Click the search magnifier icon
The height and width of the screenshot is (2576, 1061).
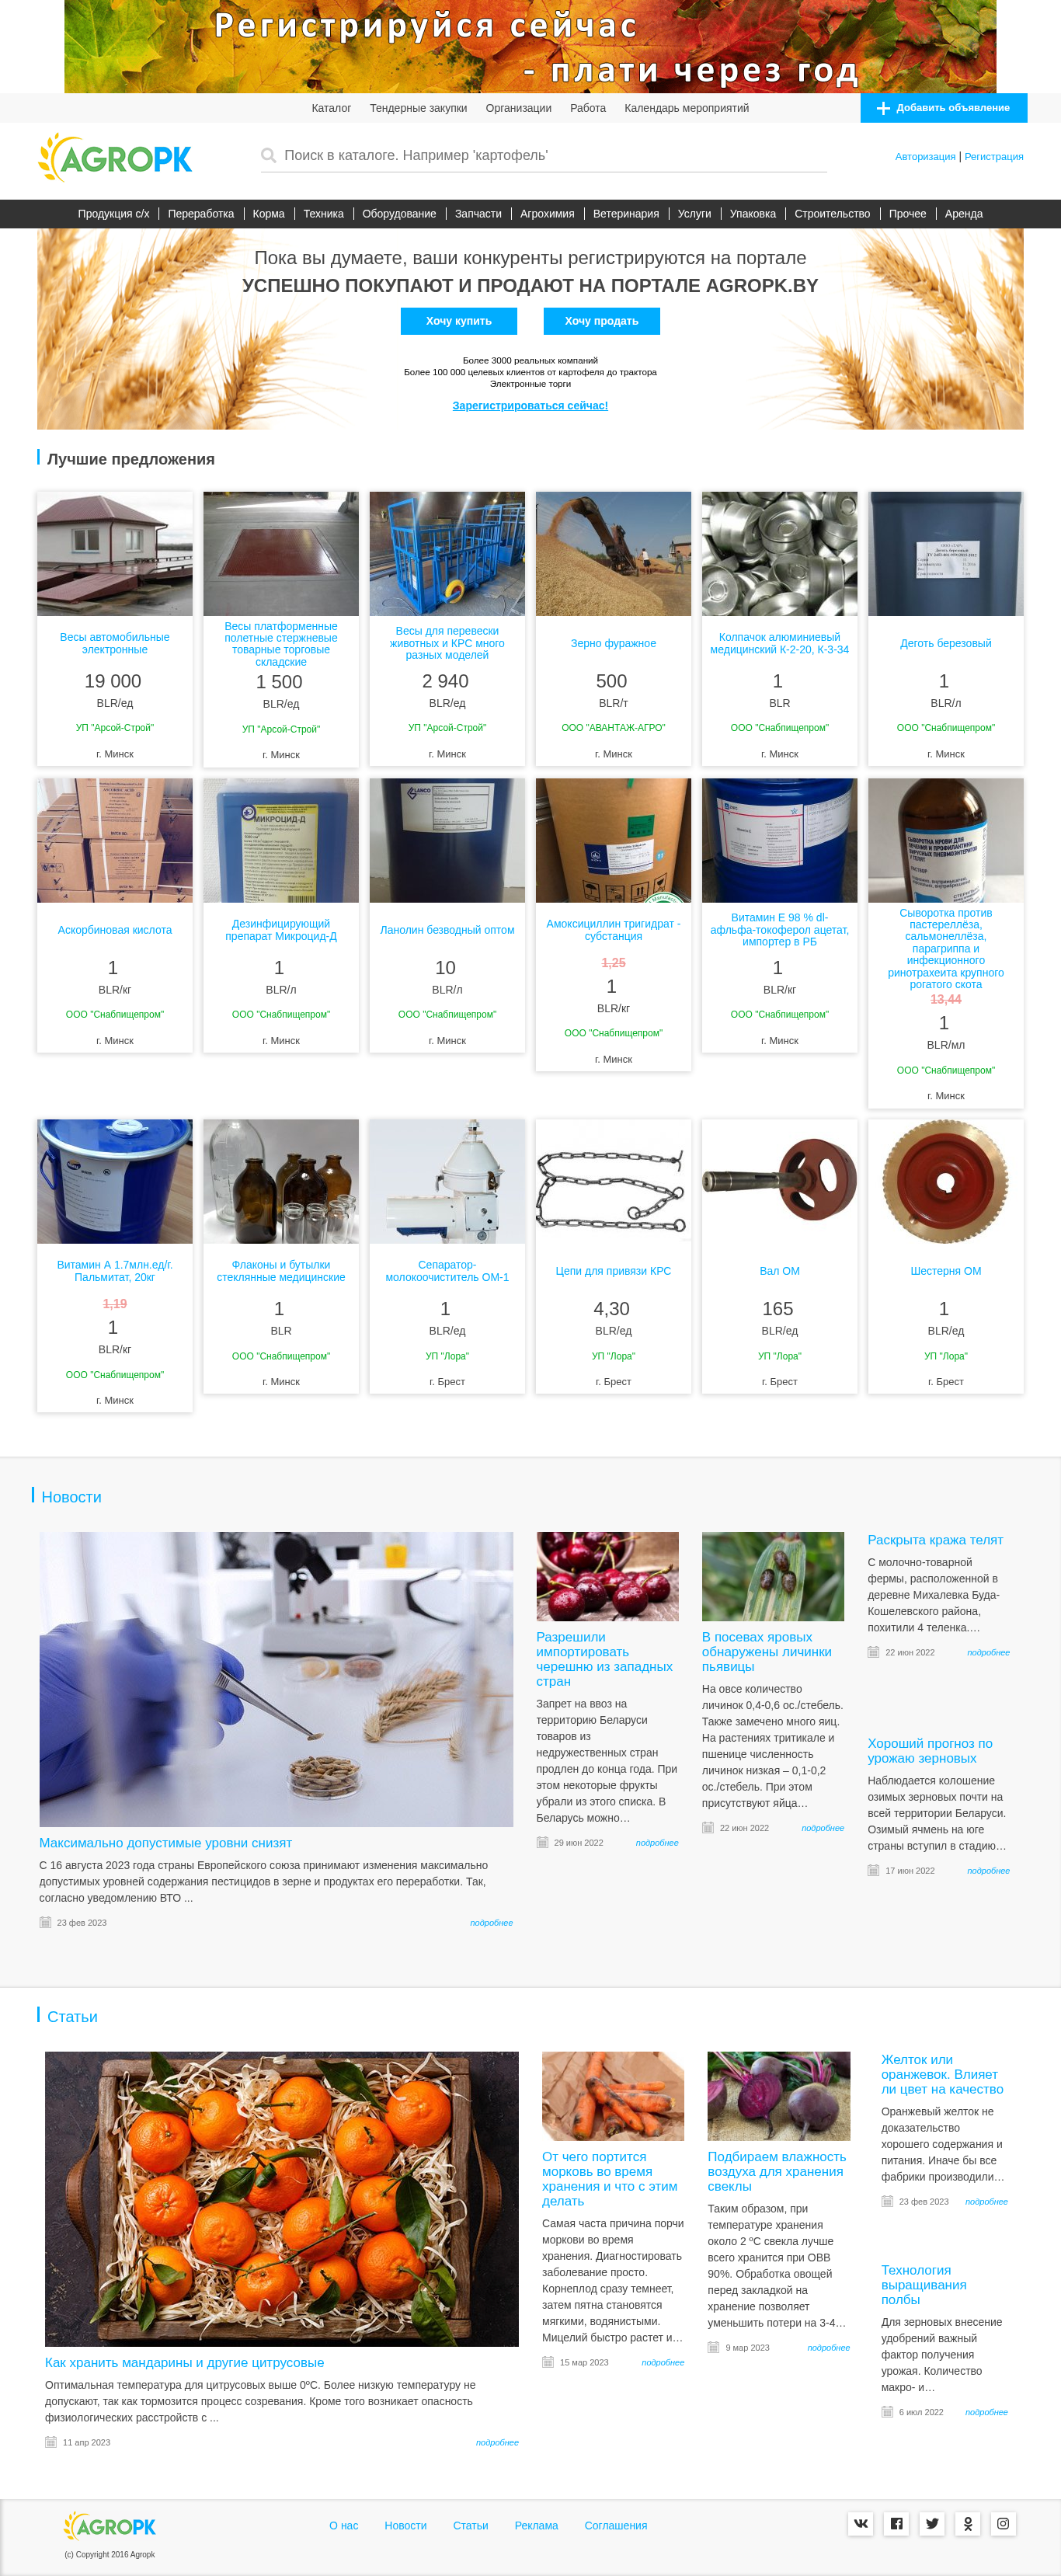pos(268,155)
